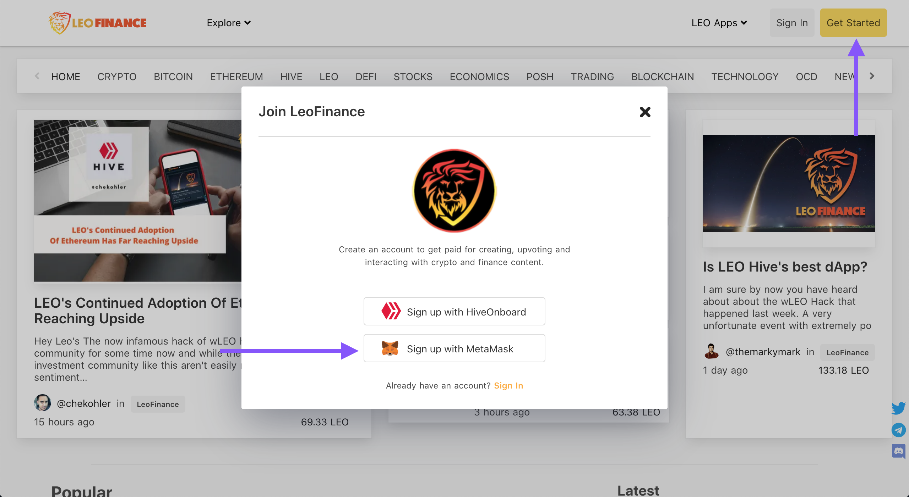Expand the LEO Apps dropdown
909x497 pixels.
[x=719, y=23]
